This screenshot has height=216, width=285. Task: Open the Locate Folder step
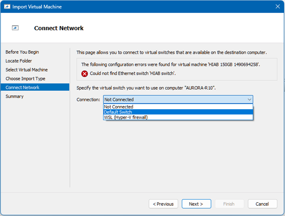point(18,61)
